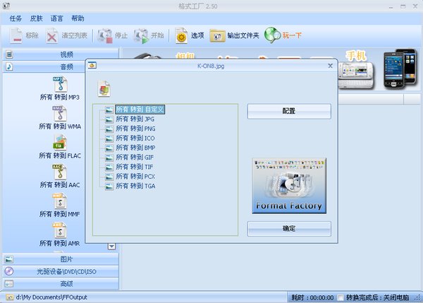This screenshot has width=423, height=303.
Task: Select the 所有 转到 AAC icon
Action: (x=60, y=172)
